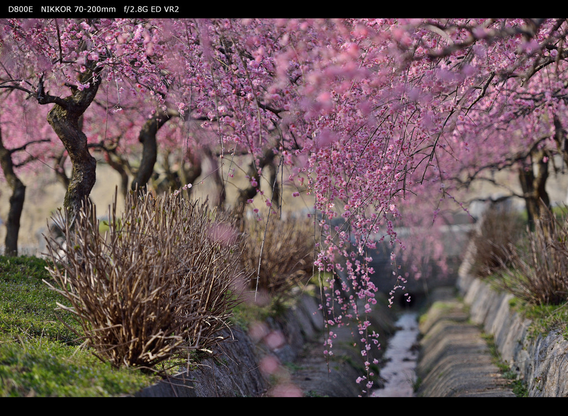Click the blurred pink petals in lower foreground
The width and height of the screenshot is (568, 416).
click(x=272, y=355)
